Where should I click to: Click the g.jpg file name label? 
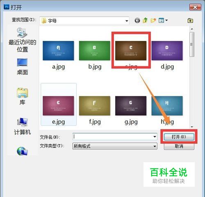click(x=131, y=122)
